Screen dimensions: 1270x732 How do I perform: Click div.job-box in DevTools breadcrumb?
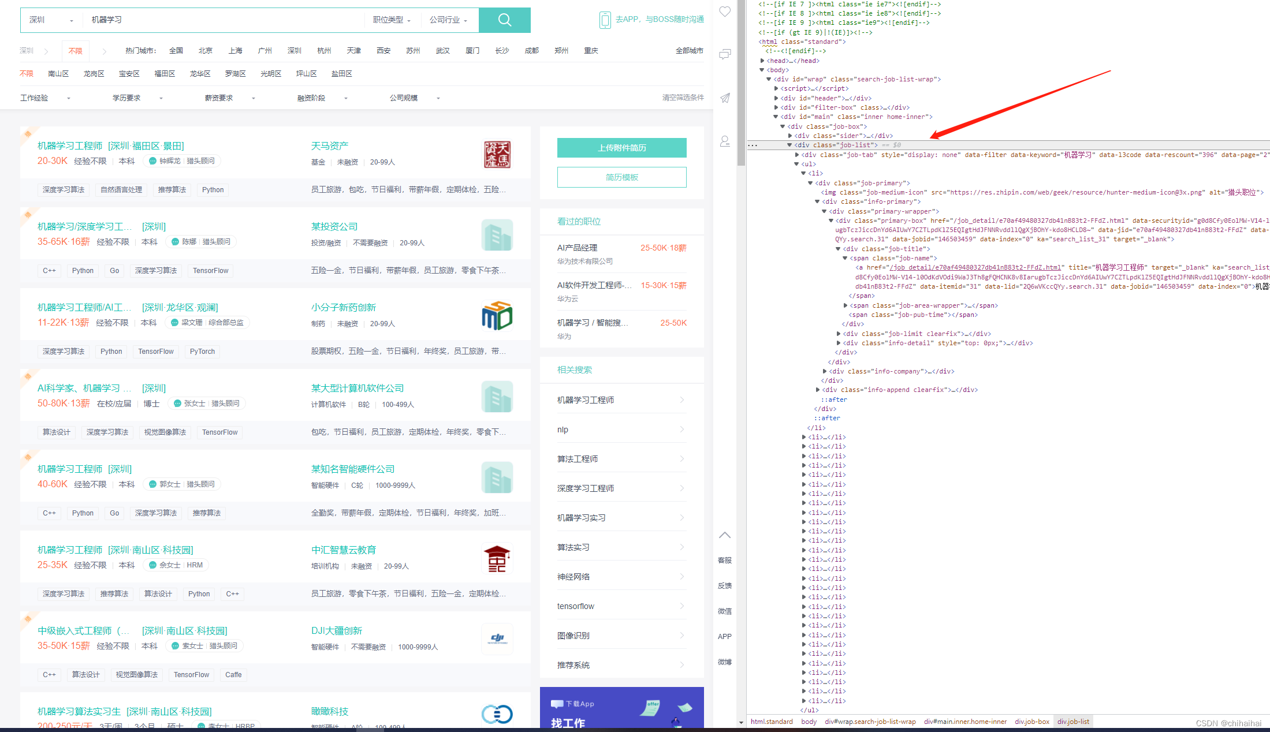point(1031,722)
